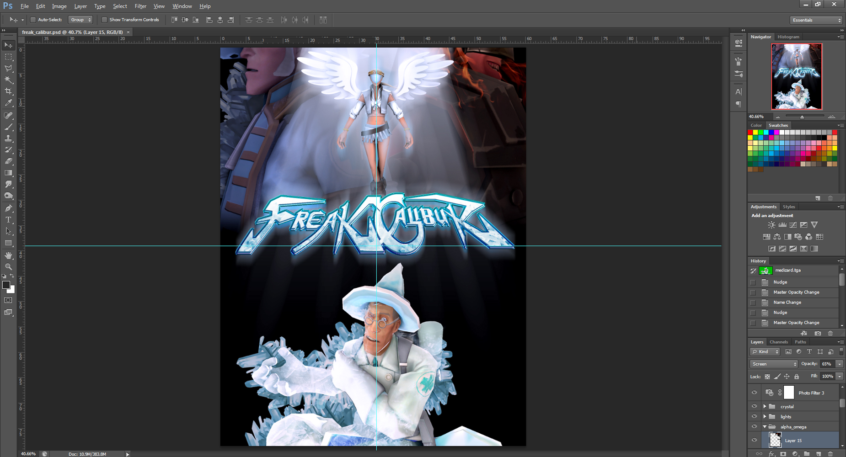
Task: Select the Eyedropper tool
Action: click(x=9, y=103)
